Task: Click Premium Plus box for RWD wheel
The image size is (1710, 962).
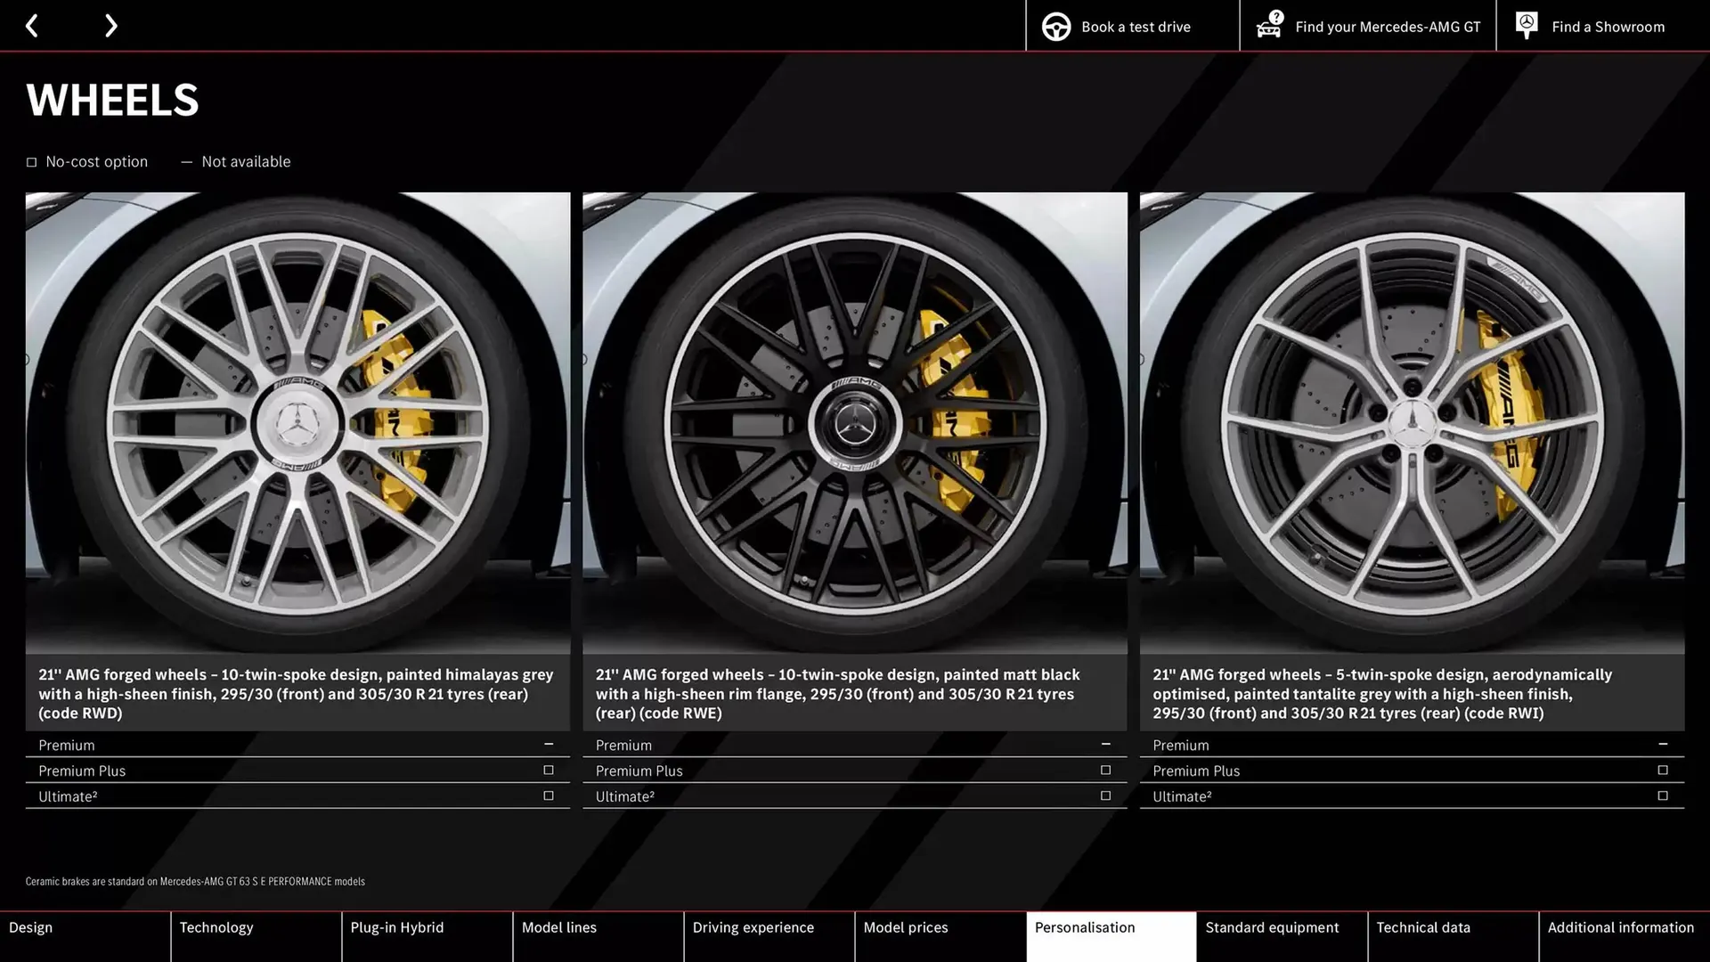Action: click(549, 770)
